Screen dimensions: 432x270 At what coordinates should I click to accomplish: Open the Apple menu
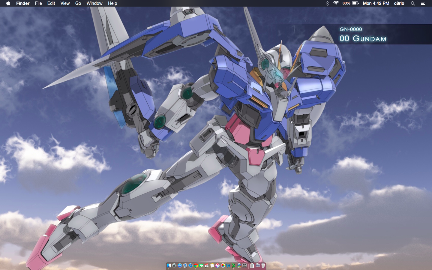tap(8, 3)
